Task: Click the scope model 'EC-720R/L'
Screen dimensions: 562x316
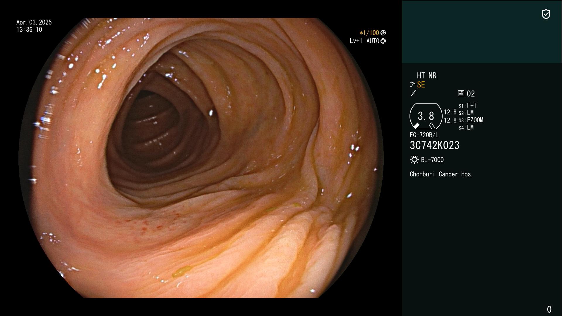Action: tap(424, 135)
